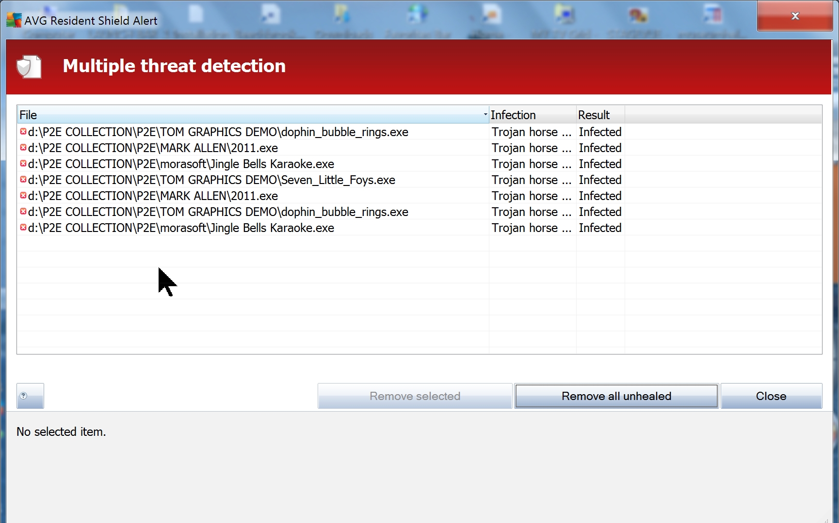Select the Seven_Little_Foys.exe file path entry
This screenshot has width=839, height=523.
click(x=211, y=180)
